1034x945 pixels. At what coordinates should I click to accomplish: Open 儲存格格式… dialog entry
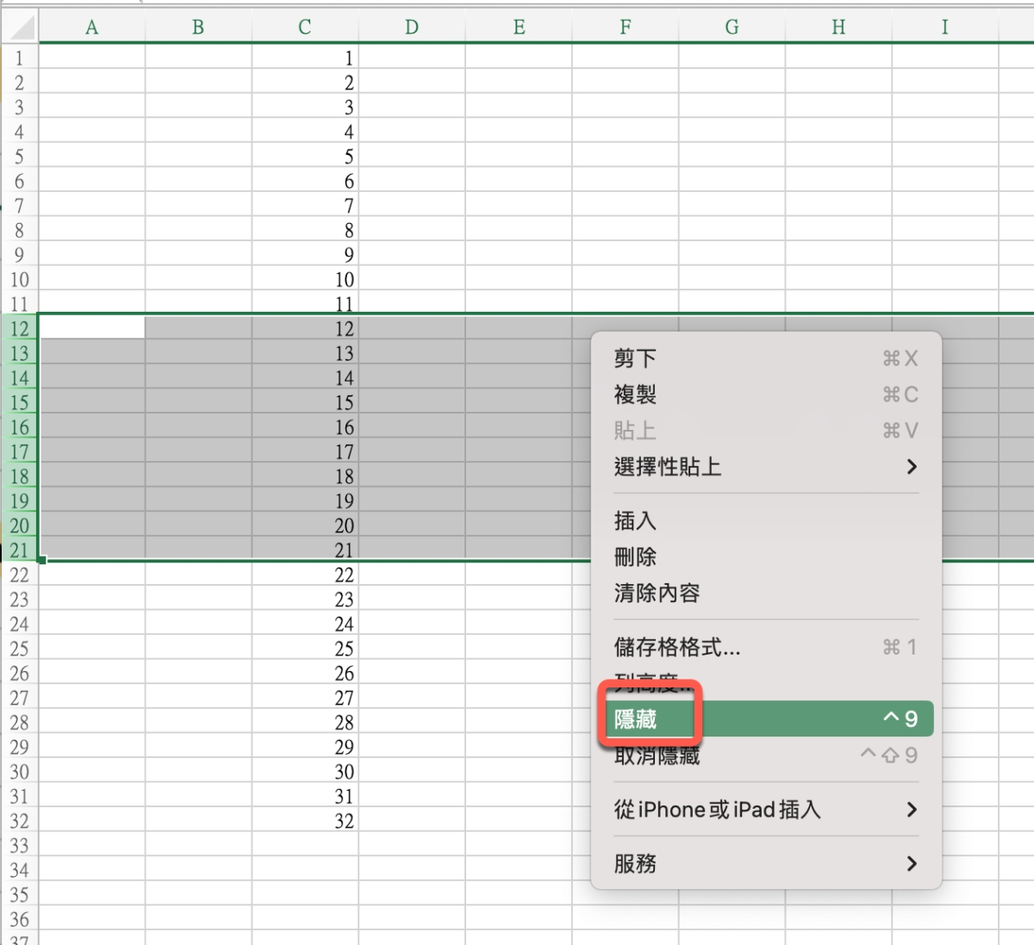(x=766, y=647)
